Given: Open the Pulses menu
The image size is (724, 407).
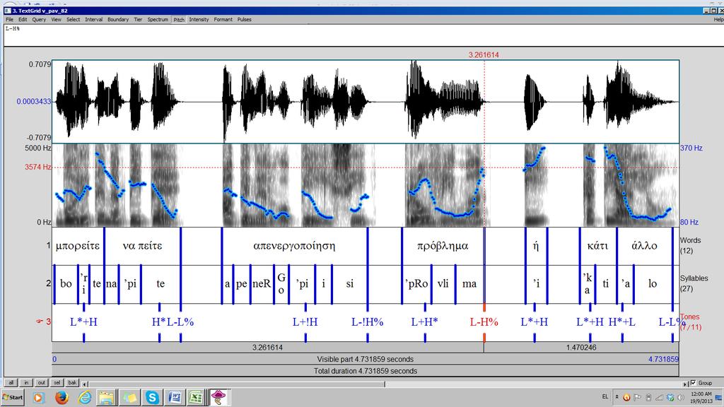Looking at the screenshot, I should tap(244, 19).
